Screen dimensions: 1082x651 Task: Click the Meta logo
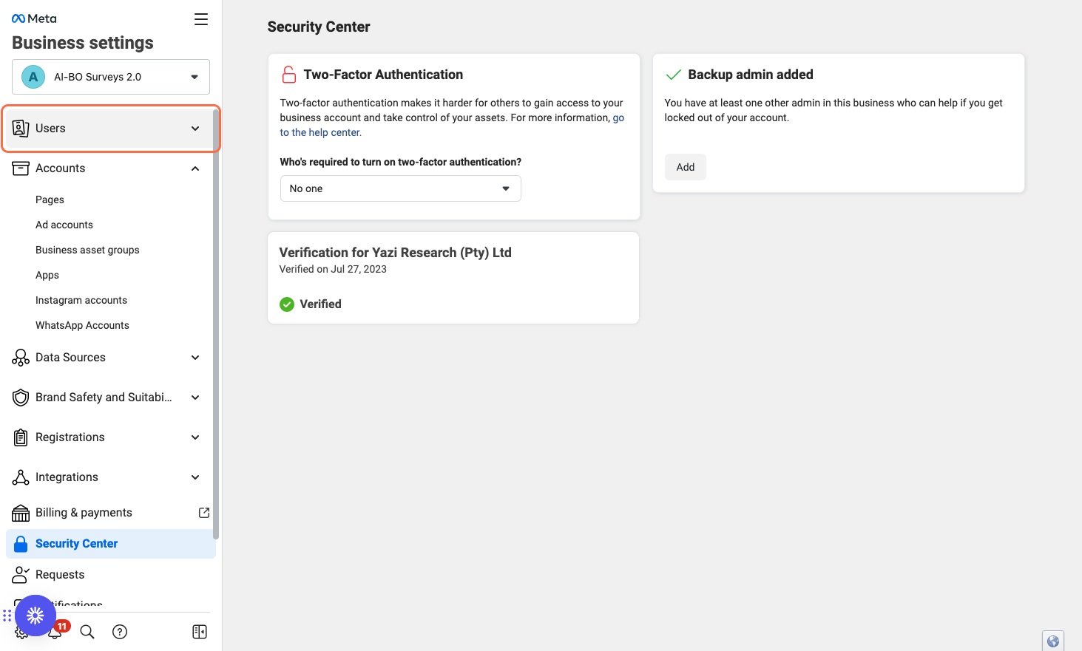(34, 18)
